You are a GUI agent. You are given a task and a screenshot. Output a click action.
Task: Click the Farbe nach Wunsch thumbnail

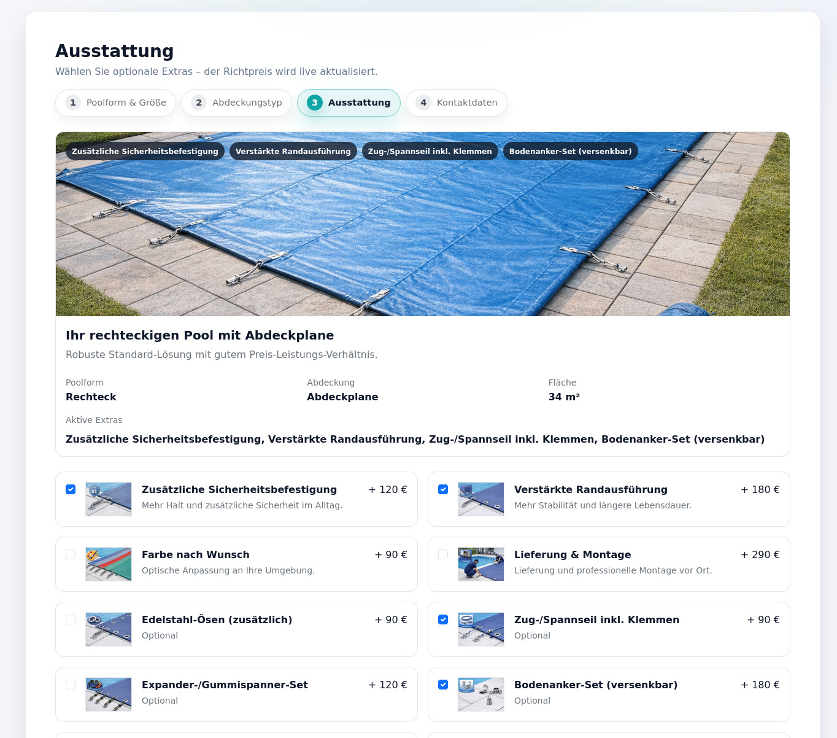coord(109,564)
